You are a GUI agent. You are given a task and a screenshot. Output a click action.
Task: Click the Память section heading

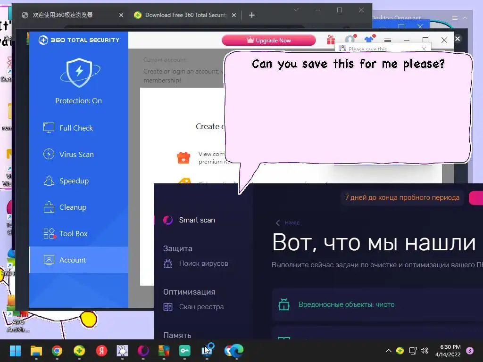tap(177, 335)
